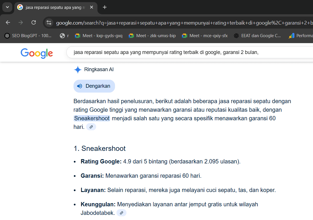This screenshot has width=313, height=220.
Task: Click the browser back arrow button
Action: click(8, 23)
